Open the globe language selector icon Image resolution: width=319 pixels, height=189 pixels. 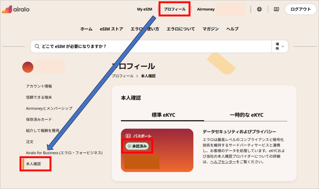(x=259, y=9)
